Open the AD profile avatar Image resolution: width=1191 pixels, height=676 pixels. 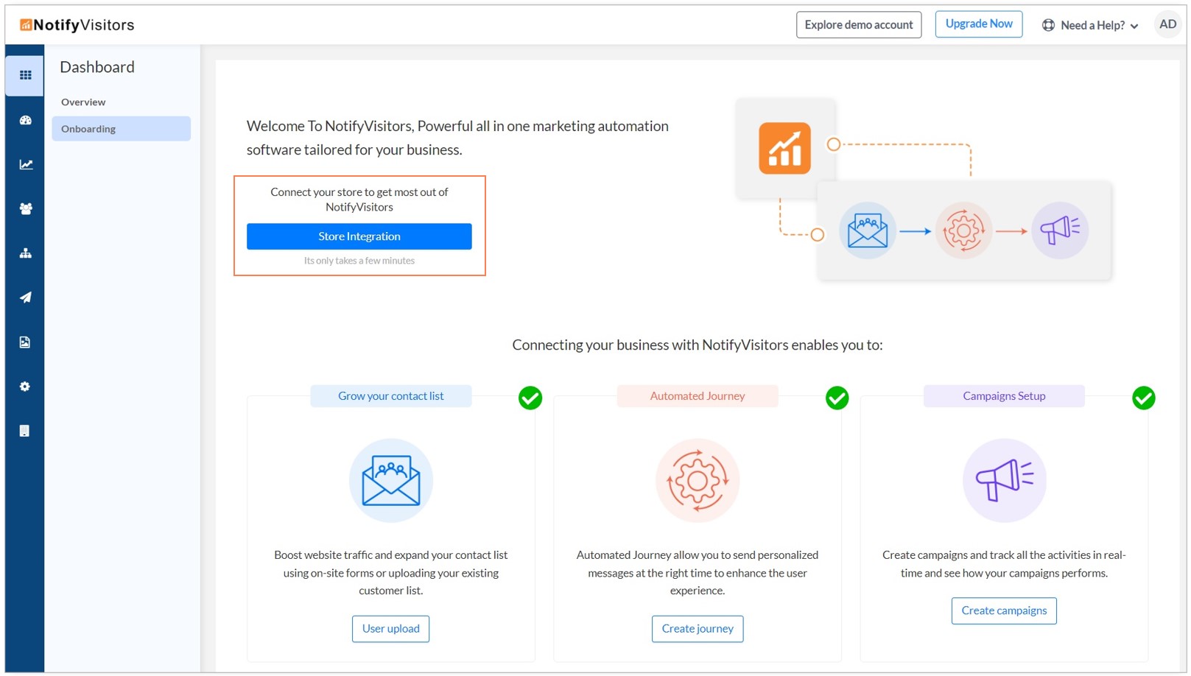[1167, 24]
